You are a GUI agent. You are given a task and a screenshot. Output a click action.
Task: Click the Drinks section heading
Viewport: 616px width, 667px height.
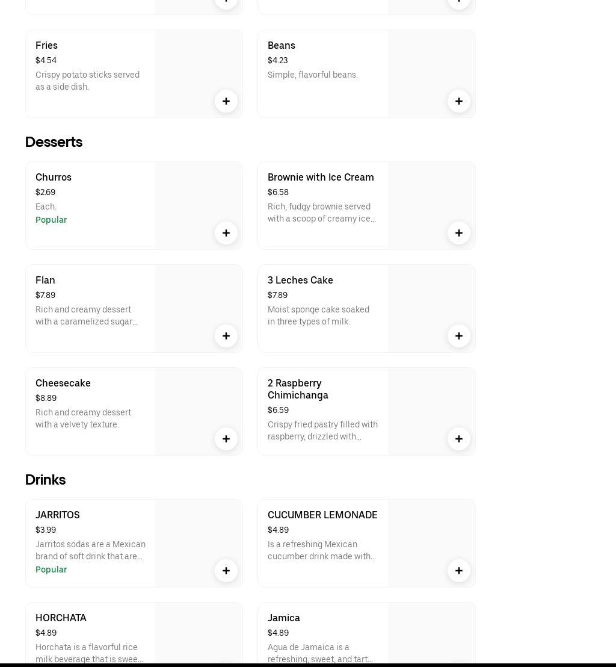[45, 480]
